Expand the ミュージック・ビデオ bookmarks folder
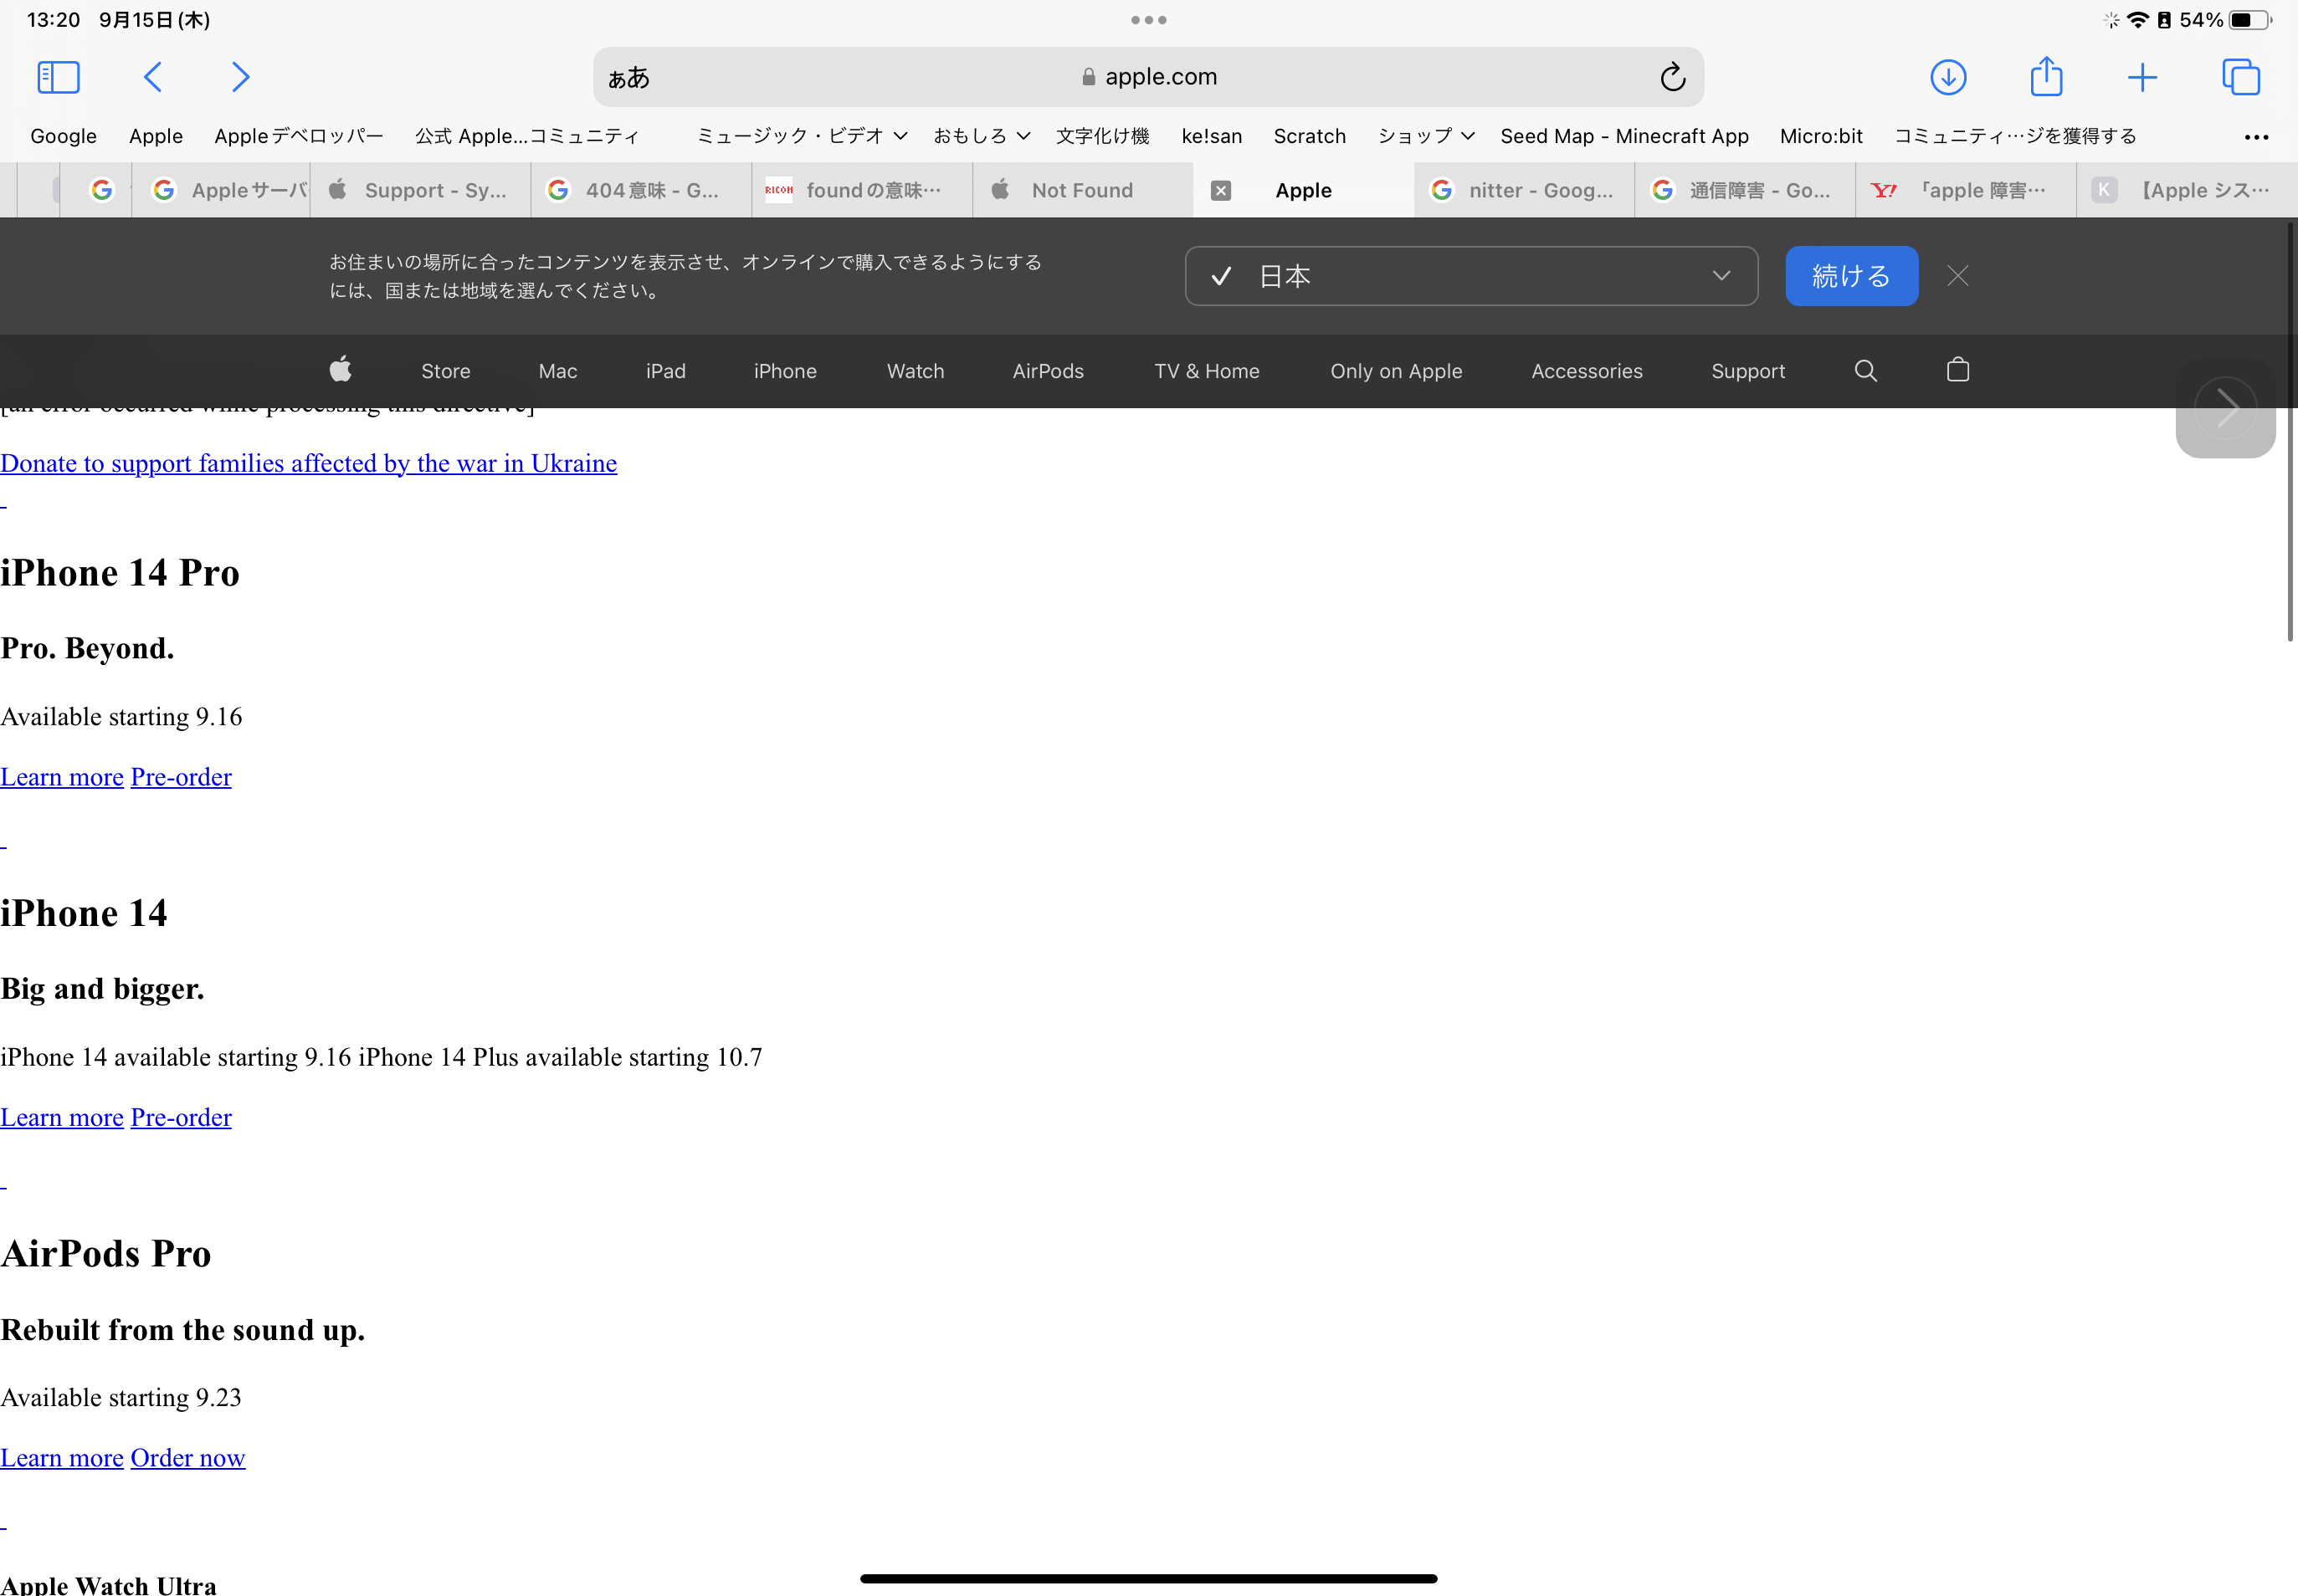The image size is (2298, 1596). 800,136
